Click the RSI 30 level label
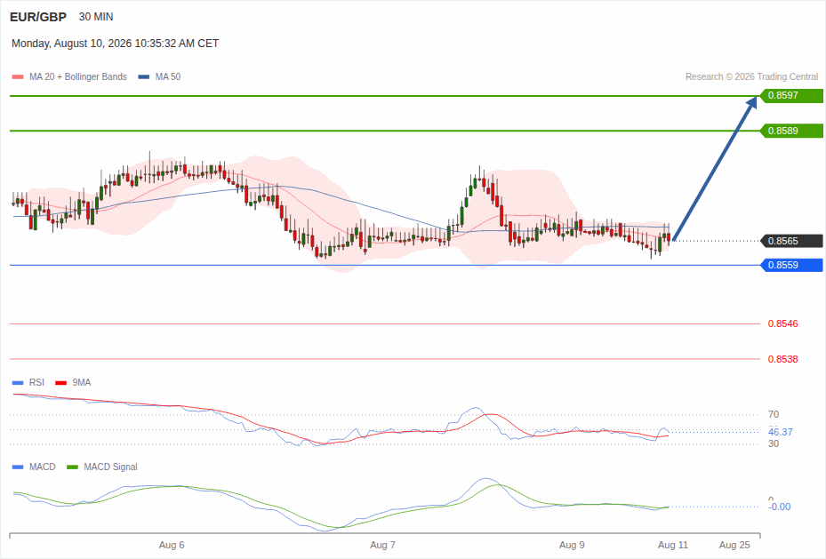The height and width of the screenshot is (559, 826). (x=774, y=443)
